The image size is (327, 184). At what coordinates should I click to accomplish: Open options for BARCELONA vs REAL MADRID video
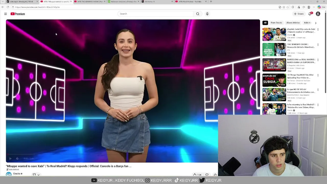point(318,60)
